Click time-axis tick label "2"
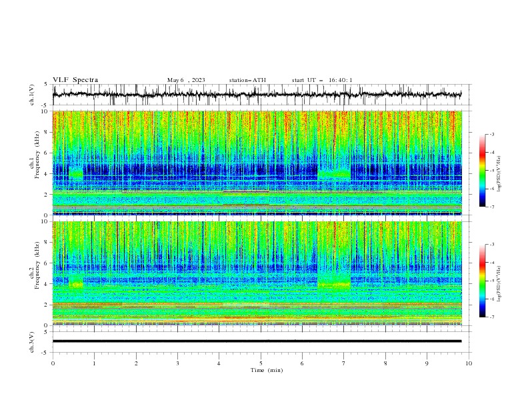 coord(136,363)
